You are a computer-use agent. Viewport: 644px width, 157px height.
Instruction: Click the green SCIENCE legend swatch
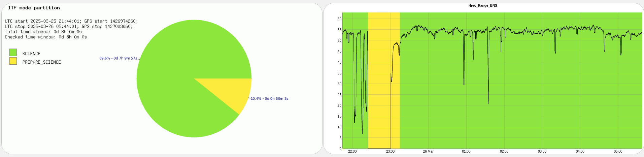(13, 53)
